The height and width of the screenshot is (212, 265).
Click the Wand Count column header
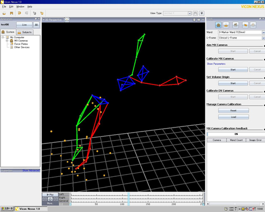pos(236,140)
